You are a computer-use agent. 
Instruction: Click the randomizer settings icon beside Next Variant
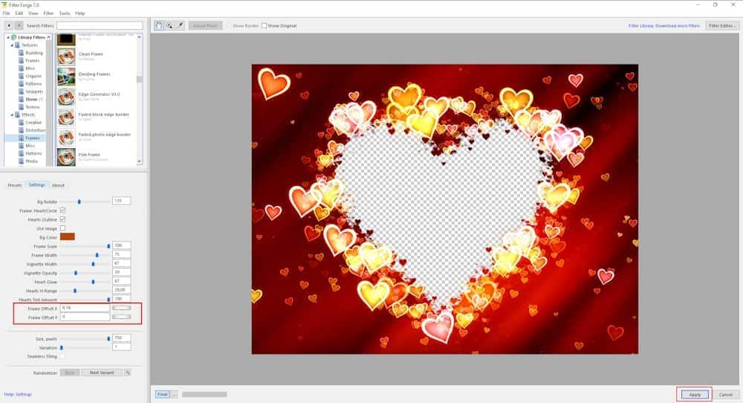click(127, 373)
